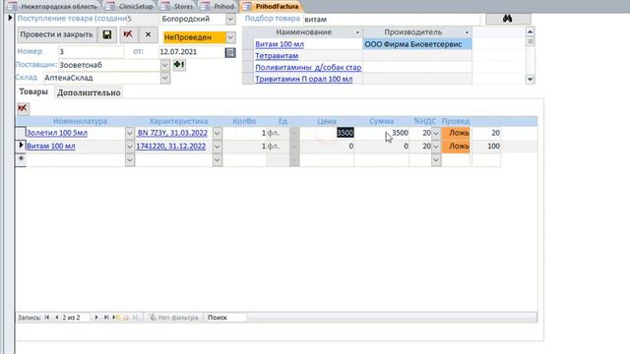Expand the Склад АптекаСклад dropdown

[x=164, y=78]
